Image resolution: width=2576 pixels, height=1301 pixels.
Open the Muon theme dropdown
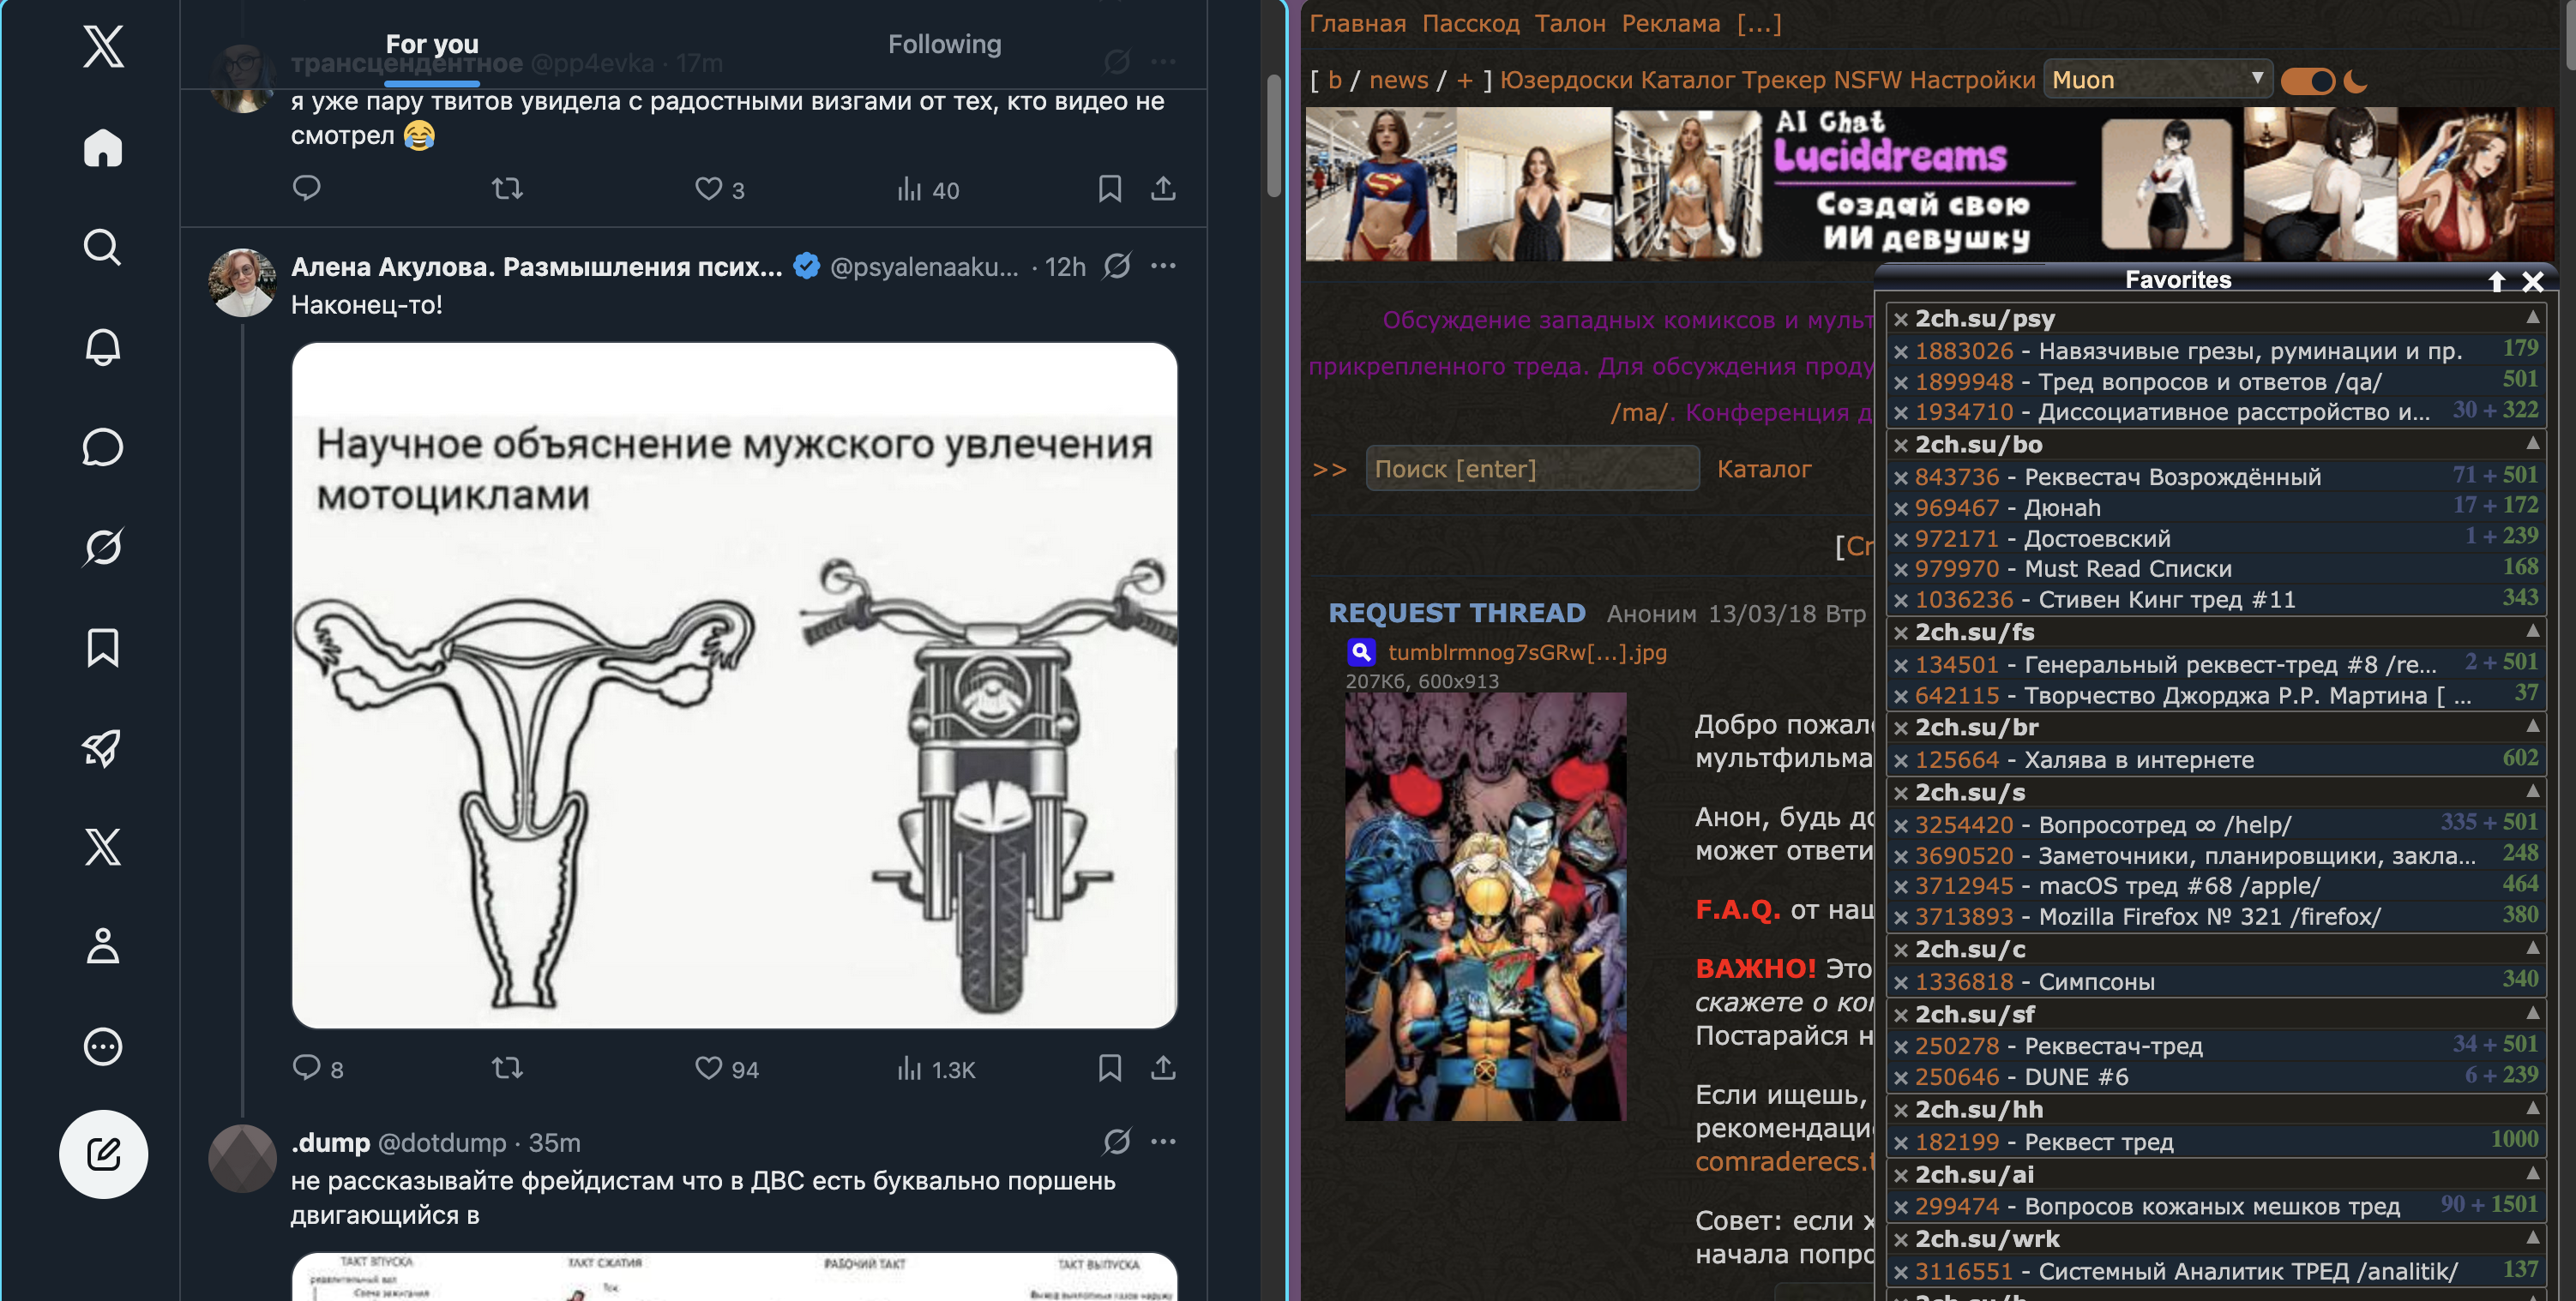click(2158, 80)
